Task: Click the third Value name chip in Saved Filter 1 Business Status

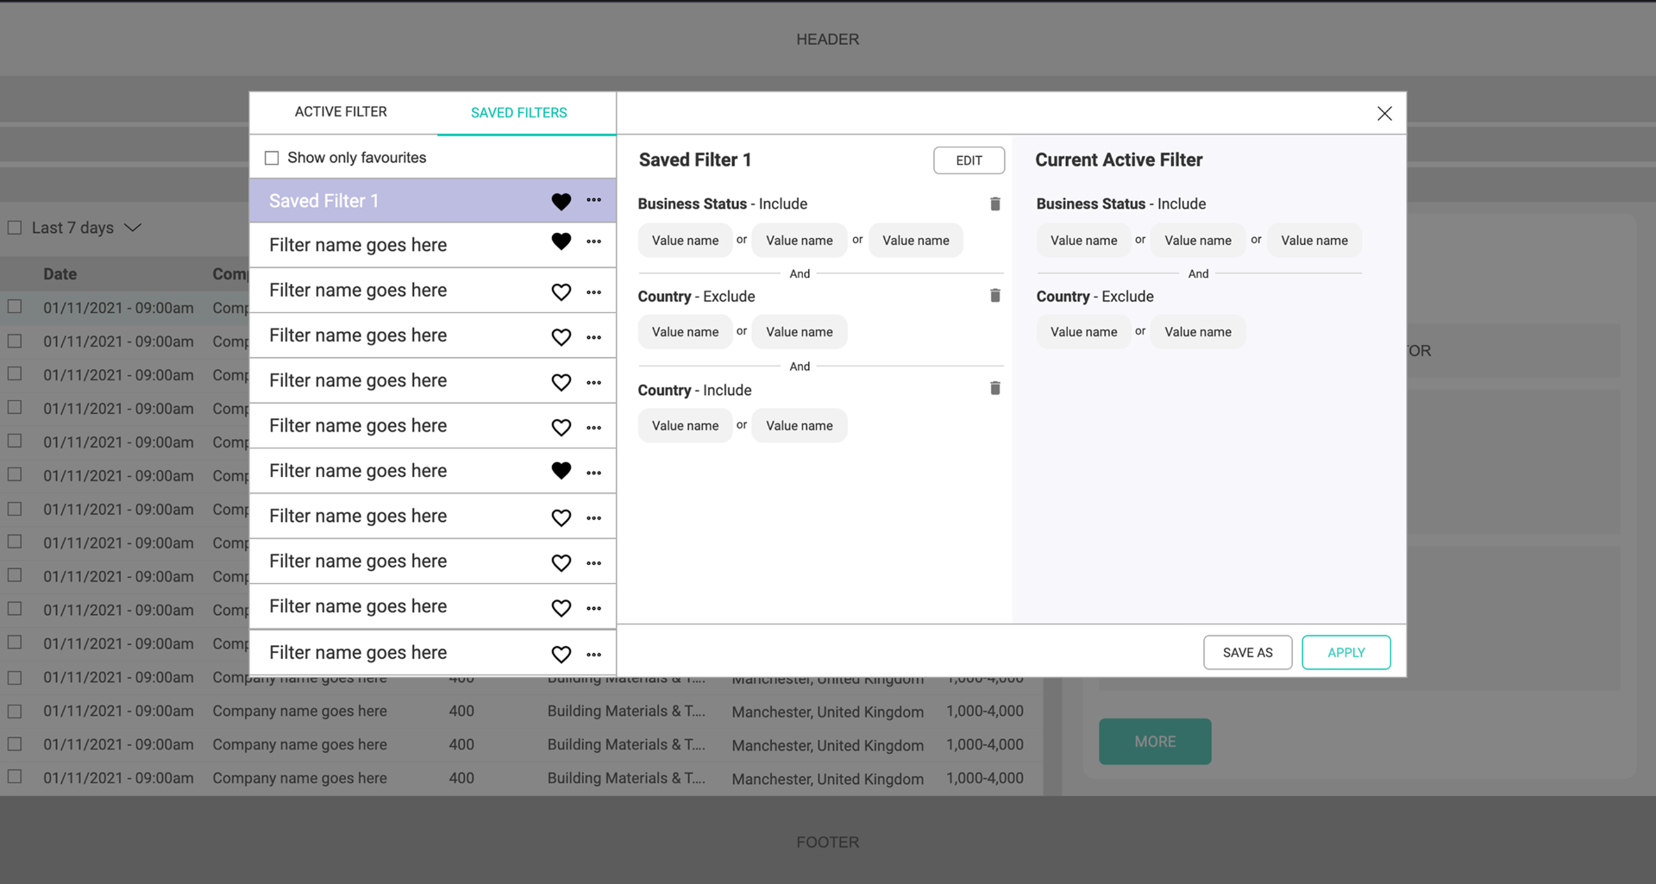Action: pyautogui.click(x=915, y=241)
